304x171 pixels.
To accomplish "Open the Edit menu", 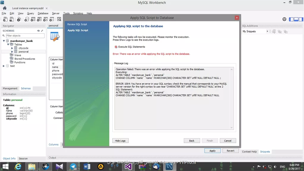I will pos(12,13).
